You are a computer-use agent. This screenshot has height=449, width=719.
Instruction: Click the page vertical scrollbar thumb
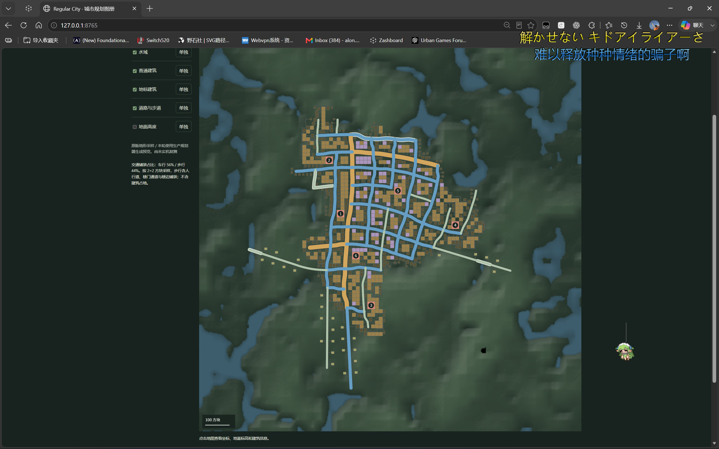(x=714, y=249)
